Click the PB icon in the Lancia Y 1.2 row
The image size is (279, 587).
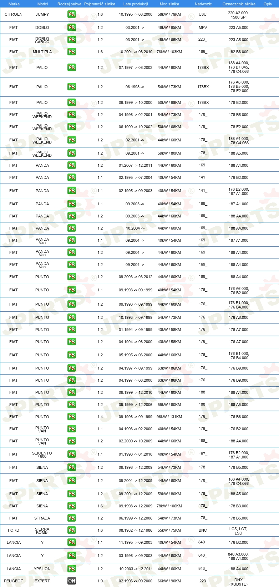(x=72, y=556)
